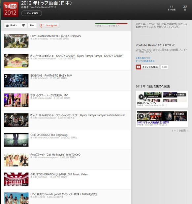
Task: Click the グッド! thumbs-up like button
Action: point(12,25)
